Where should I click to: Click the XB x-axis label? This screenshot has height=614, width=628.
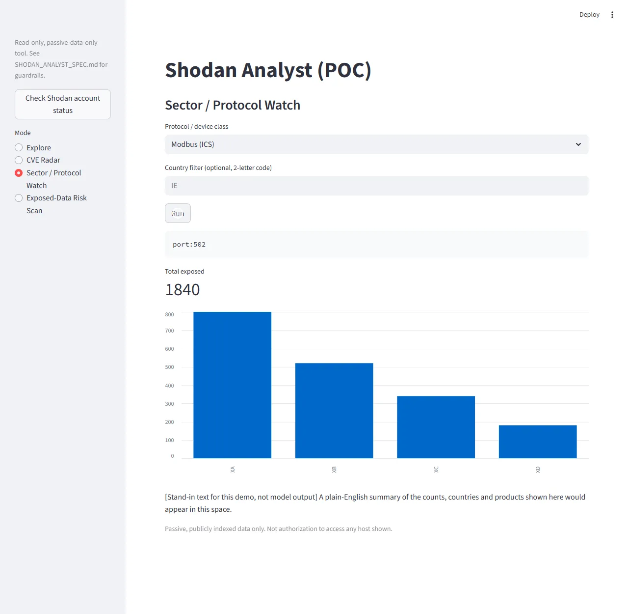pyautogui.click(x=334, y=470)
